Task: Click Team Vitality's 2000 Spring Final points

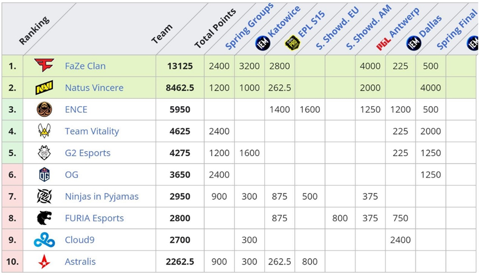Action: [430, 131]
